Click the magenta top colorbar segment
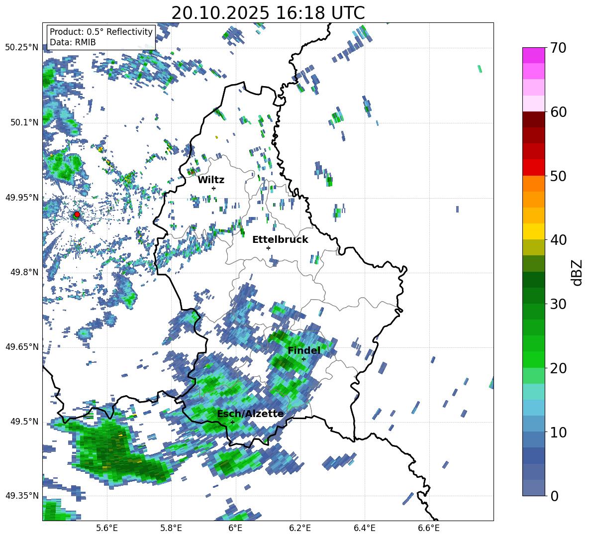The height and width of the screenshot is (538, 589). pyautogui.click(x=533, y=55)
